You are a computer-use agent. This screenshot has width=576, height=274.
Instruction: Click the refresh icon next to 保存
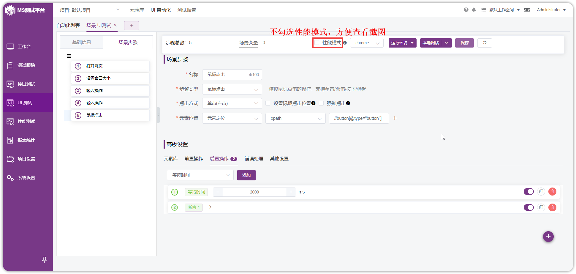tap(485, 43)
